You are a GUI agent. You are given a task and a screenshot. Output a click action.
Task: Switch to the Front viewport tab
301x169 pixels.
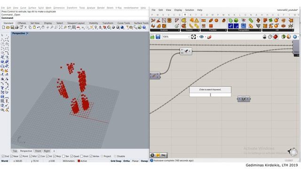[x=38, y=151]
